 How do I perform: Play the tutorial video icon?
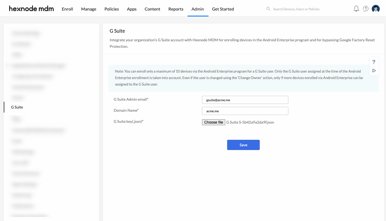pos(374,71)
